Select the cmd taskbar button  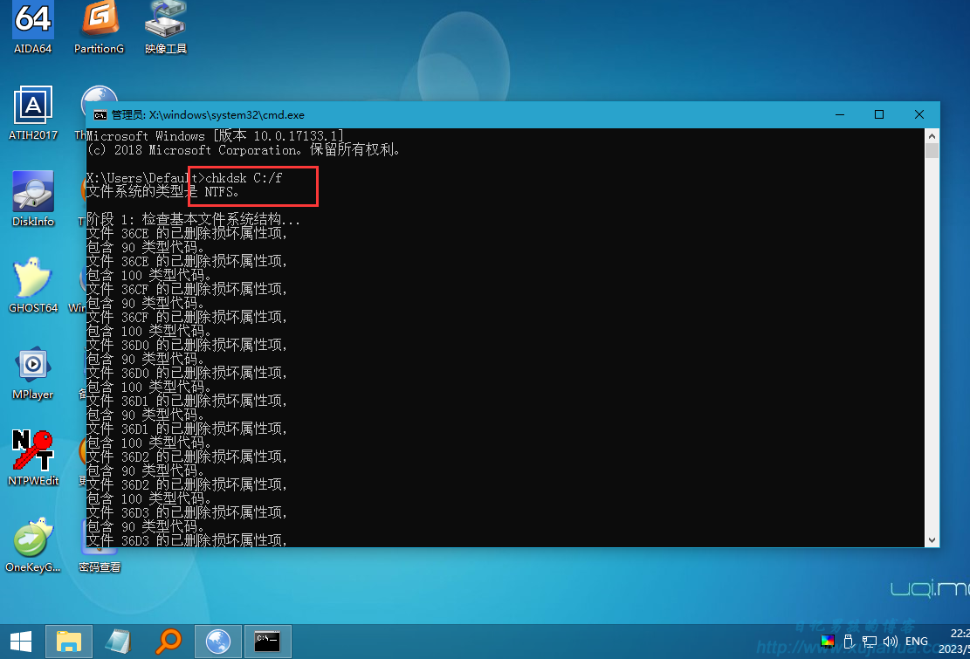click(x=267, y=642)
